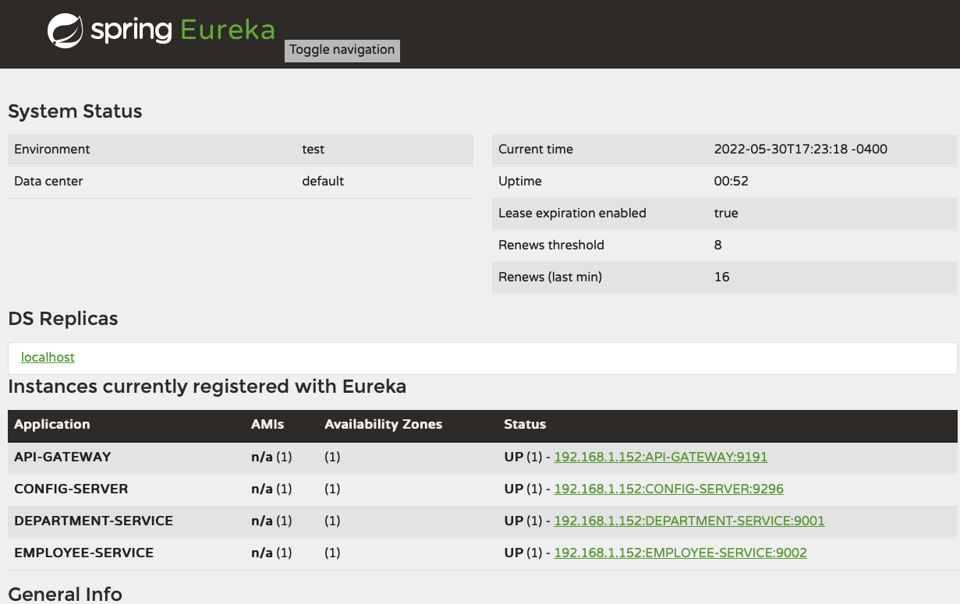Click the "DS Replicas" heading
The height and width of the screenshot is (604, 960).
pyautogui.click(x=63, y=319)
